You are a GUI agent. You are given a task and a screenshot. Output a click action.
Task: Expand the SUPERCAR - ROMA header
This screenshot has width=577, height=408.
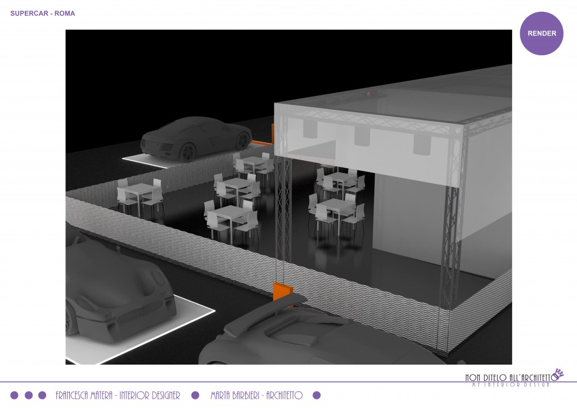coord(42,12)
